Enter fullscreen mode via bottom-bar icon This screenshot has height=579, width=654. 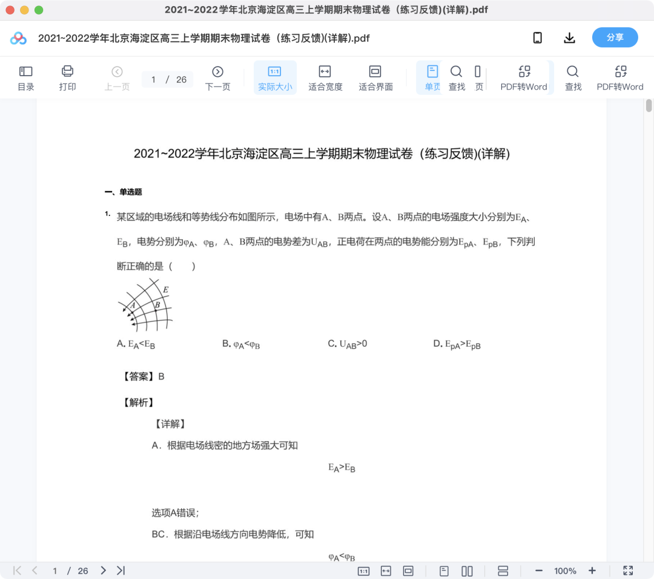[x=628, y=571]
